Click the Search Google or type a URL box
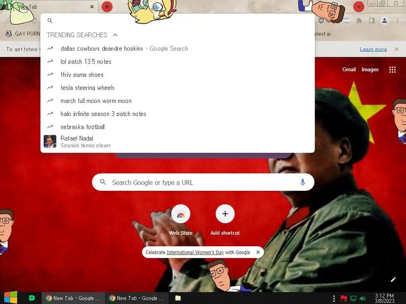This screenshot has height=304, width=406. coord(203,182)
